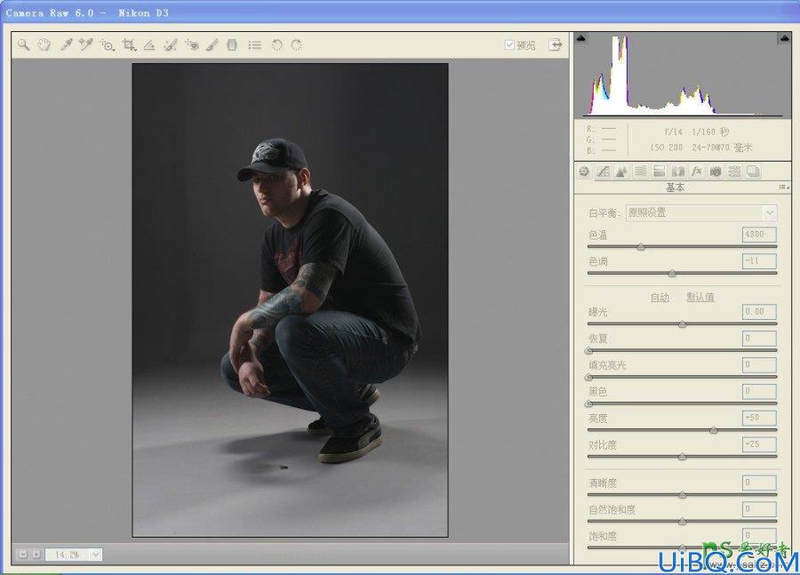Image resolution: width=800 pixels, height=575 pixels.
Task: Select the Hand tool
Action: pyautogui.click(x=44, y=44)
